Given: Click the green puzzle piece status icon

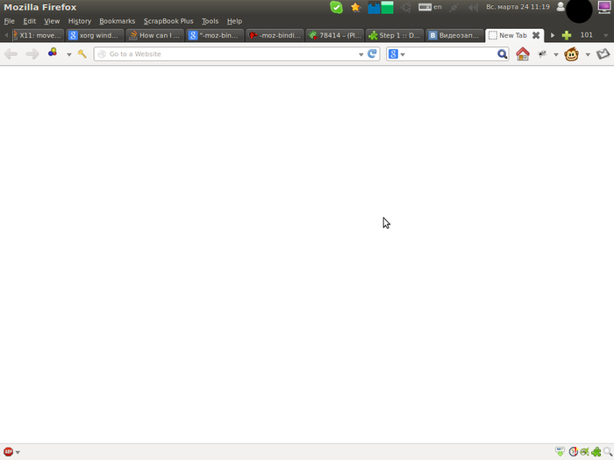Looking at the screenshot, I should click(596, 452).
